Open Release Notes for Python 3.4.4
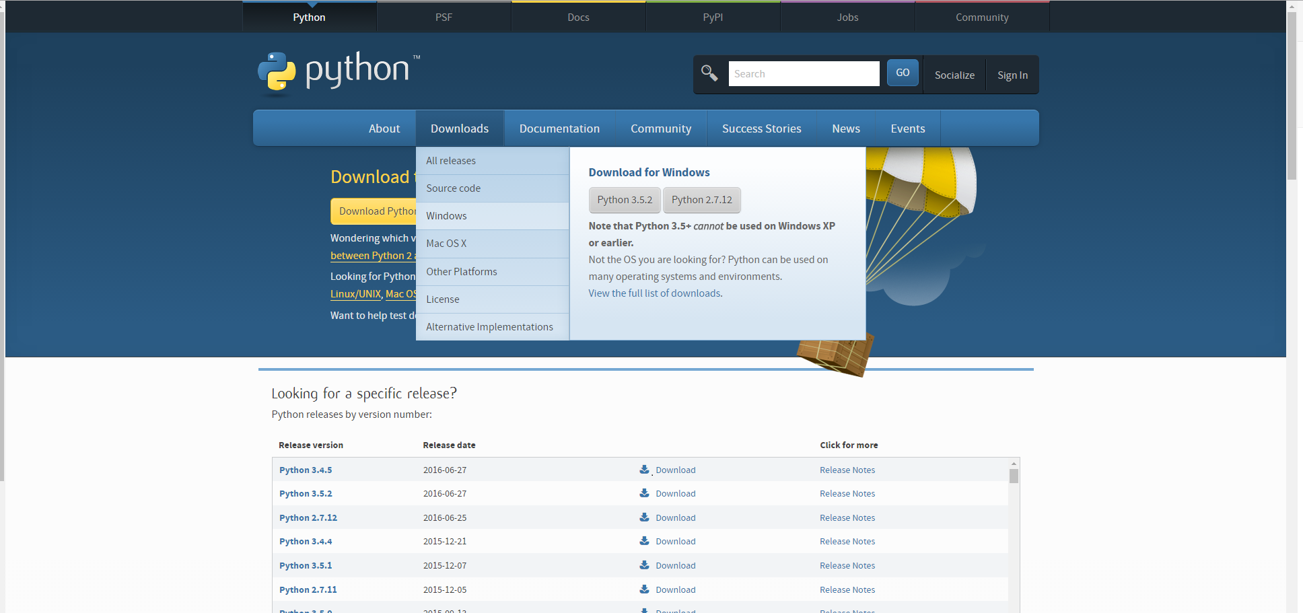Image resolution: width=1303 pixels, height=613 pixels. click(847, 542)
